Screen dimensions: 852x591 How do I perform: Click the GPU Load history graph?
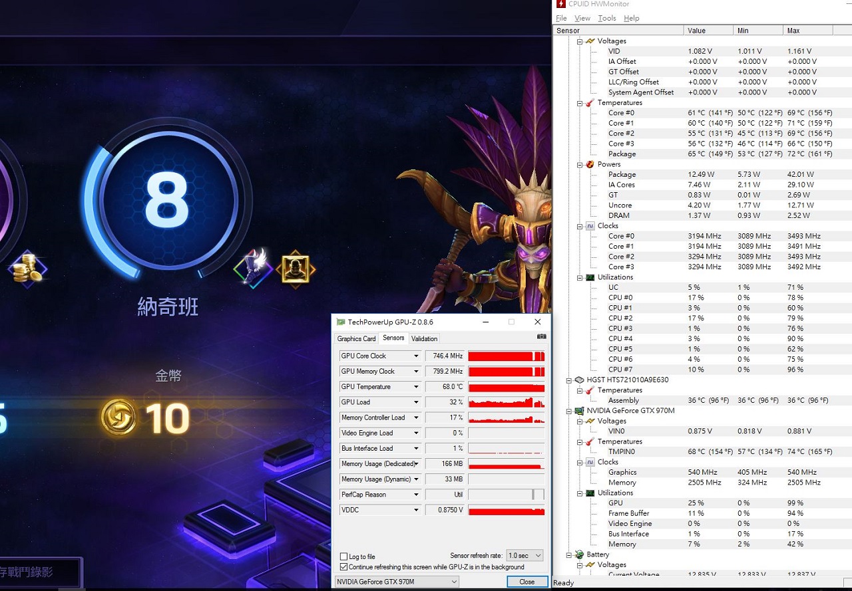pyautogui.click(x=507, y=402)
